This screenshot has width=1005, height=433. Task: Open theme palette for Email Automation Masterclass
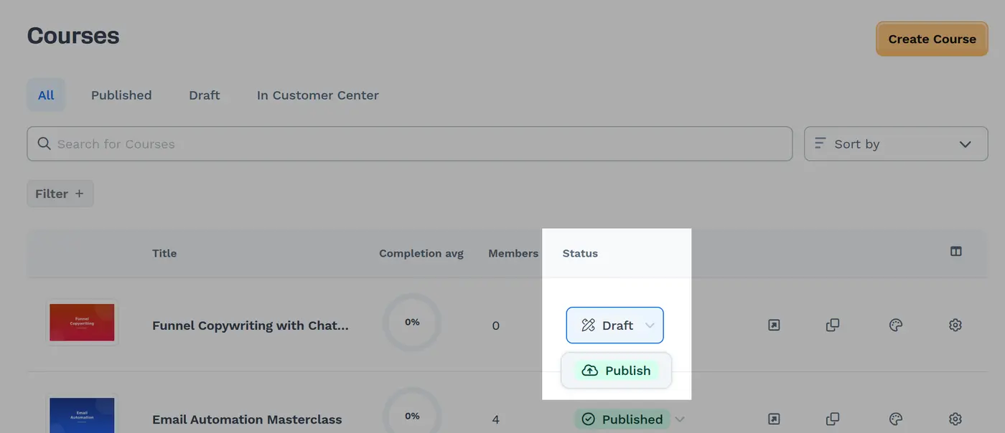pos(895,419)
